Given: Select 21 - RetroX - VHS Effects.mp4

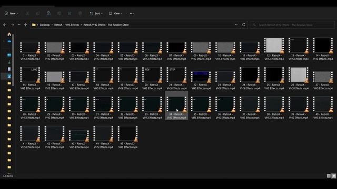Looking at the screenshot, I should pos(176,78).
